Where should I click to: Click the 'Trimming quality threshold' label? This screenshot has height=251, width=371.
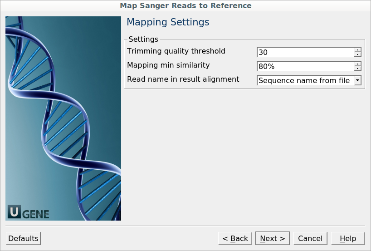tap(176, 51)
